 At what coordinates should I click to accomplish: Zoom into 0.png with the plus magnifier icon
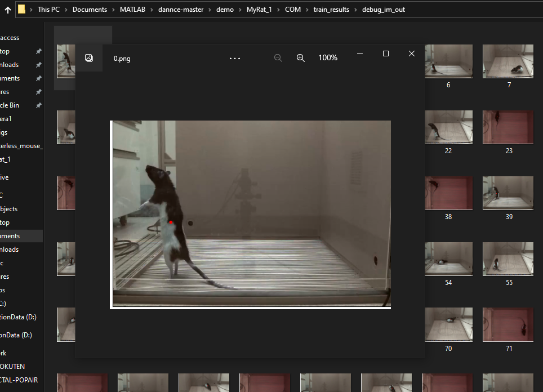(300, 57)
